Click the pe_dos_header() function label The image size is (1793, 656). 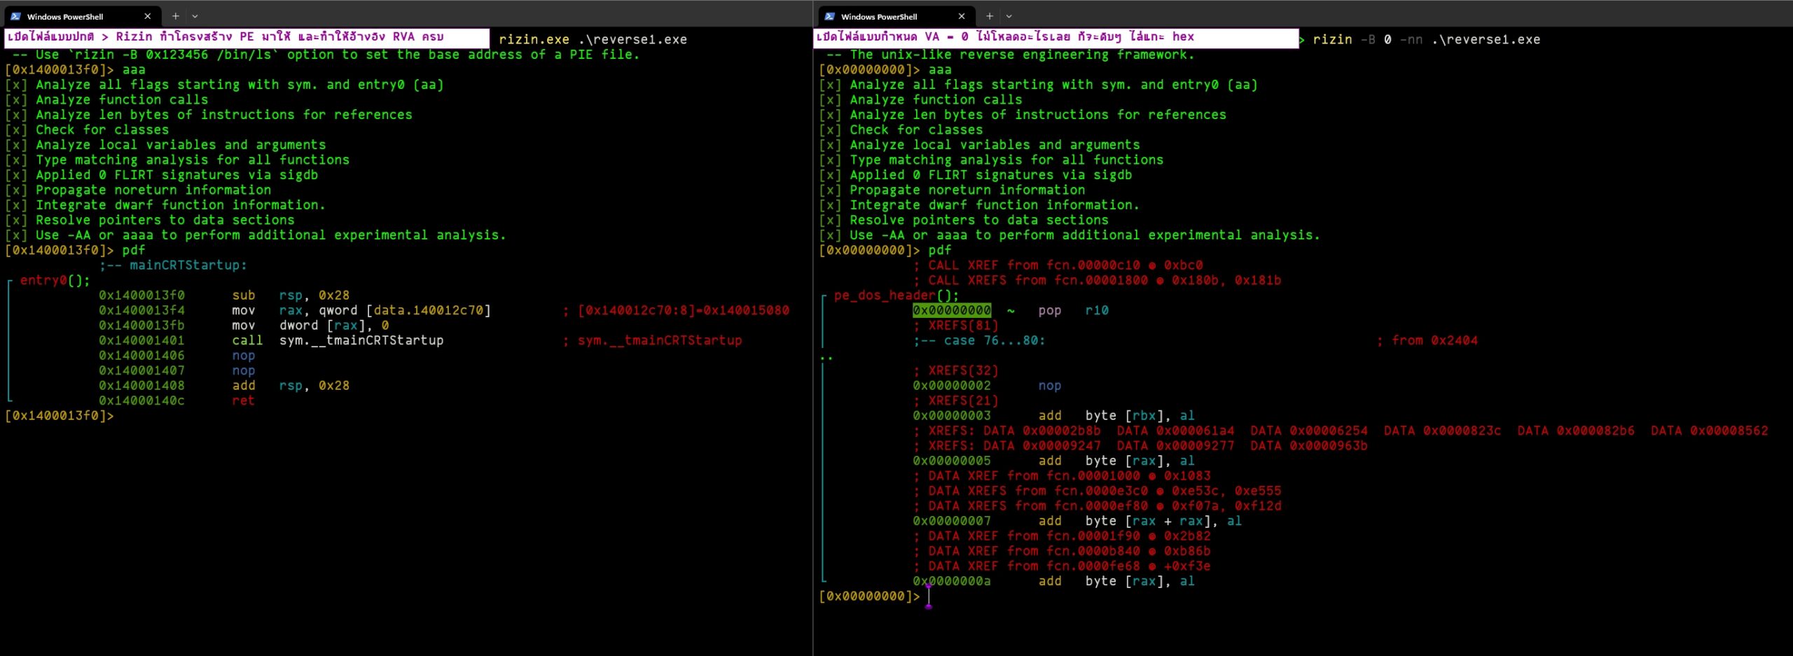[896, 295]
